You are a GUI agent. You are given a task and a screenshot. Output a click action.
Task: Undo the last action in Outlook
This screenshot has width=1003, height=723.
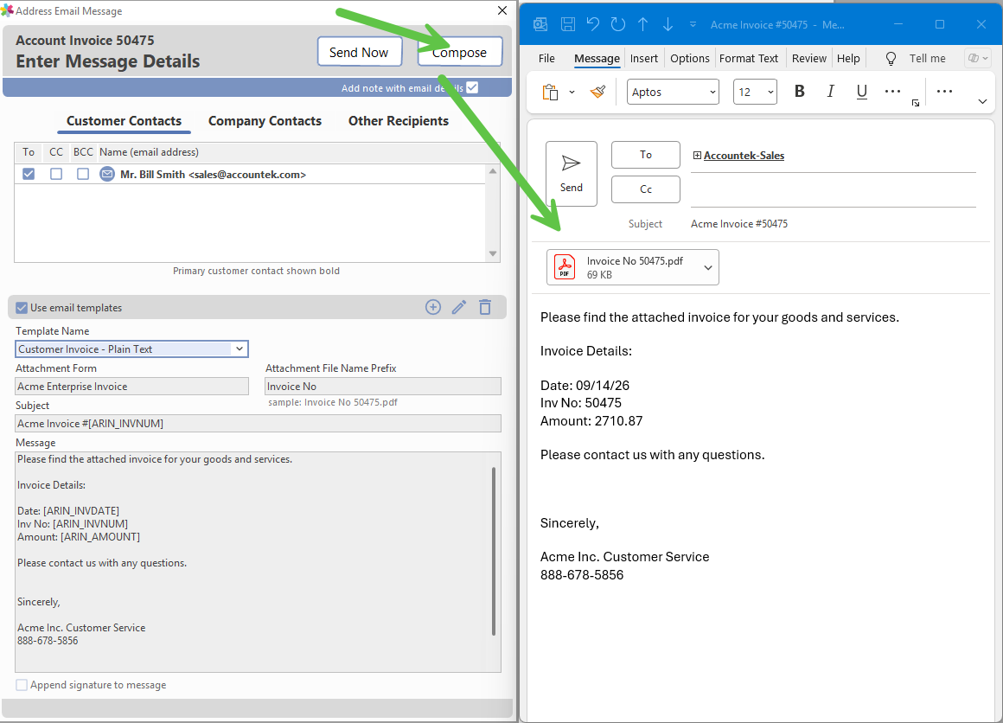click(x=592, y=24)
